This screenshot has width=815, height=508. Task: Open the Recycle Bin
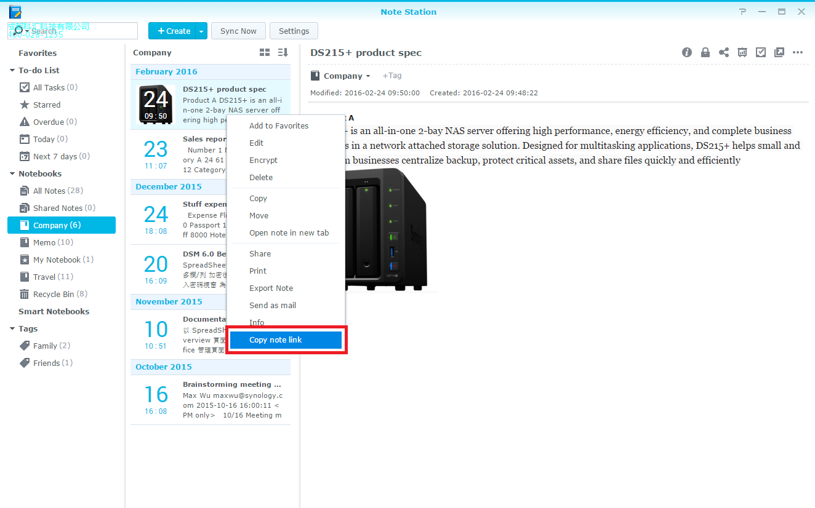(x=62, y=294)
